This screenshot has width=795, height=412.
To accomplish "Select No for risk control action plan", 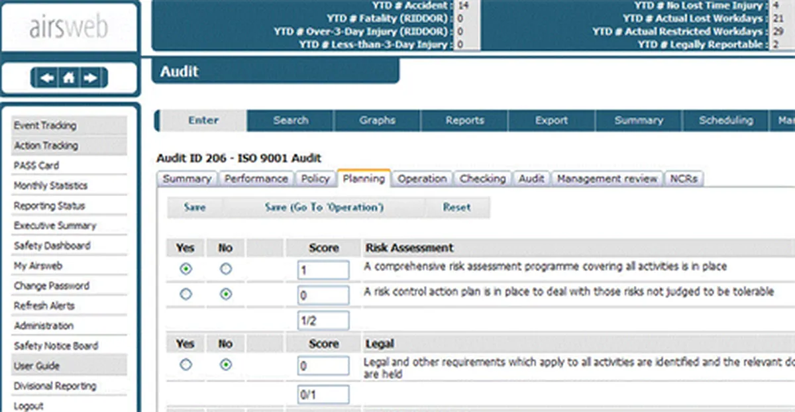I will 226,294.
